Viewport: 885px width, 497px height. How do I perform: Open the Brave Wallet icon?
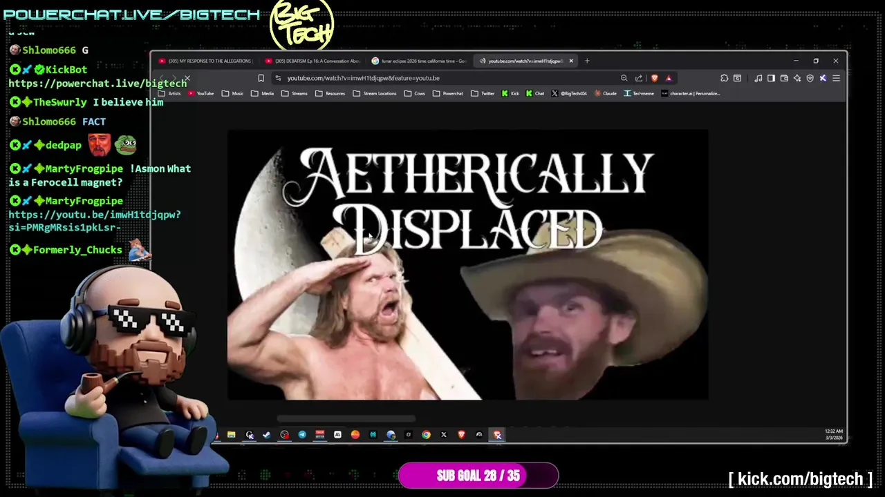784,78
